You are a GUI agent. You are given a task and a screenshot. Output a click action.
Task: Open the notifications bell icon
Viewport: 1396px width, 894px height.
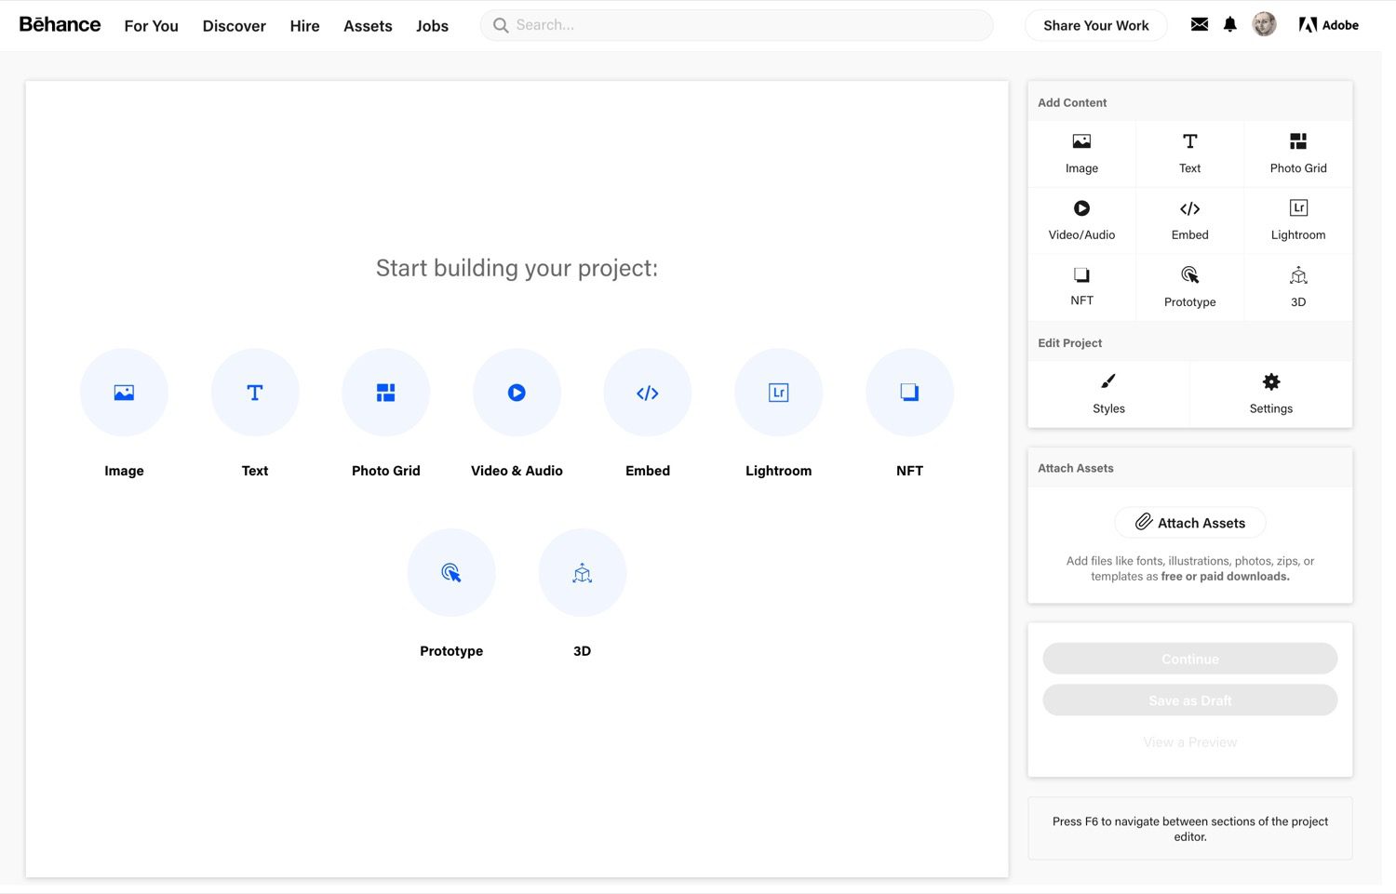pyautogui.click(x=1229, y=24)
